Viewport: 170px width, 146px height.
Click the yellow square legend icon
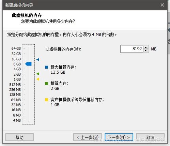point(47,100)
